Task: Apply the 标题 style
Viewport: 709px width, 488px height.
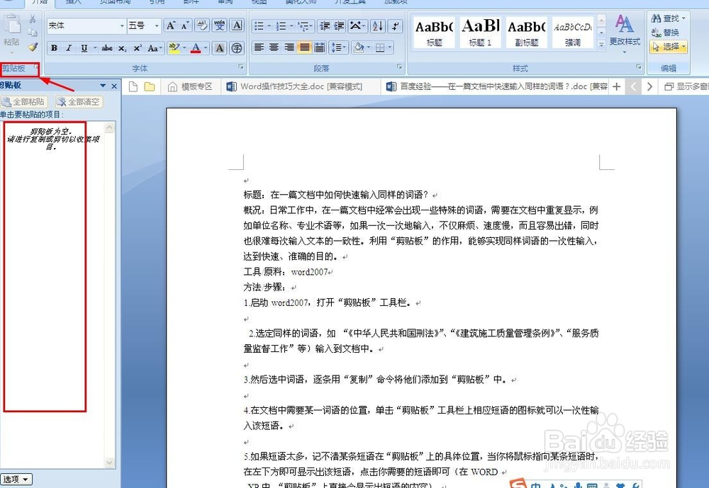Action: coord(434,33)
